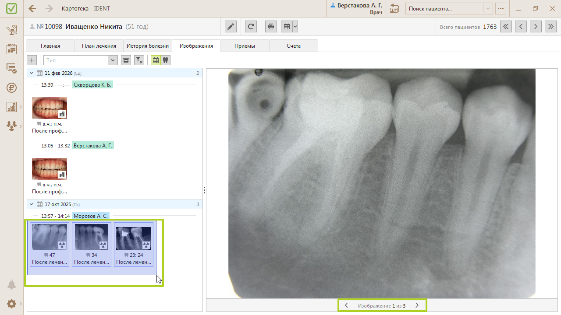
Task: Go to the next image arrow
Action: pyautogui.click(x=417, y=305)
